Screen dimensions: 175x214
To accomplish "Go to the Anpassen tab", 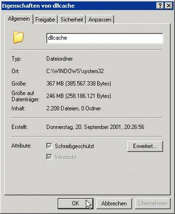I will click(x=100, y=20).
